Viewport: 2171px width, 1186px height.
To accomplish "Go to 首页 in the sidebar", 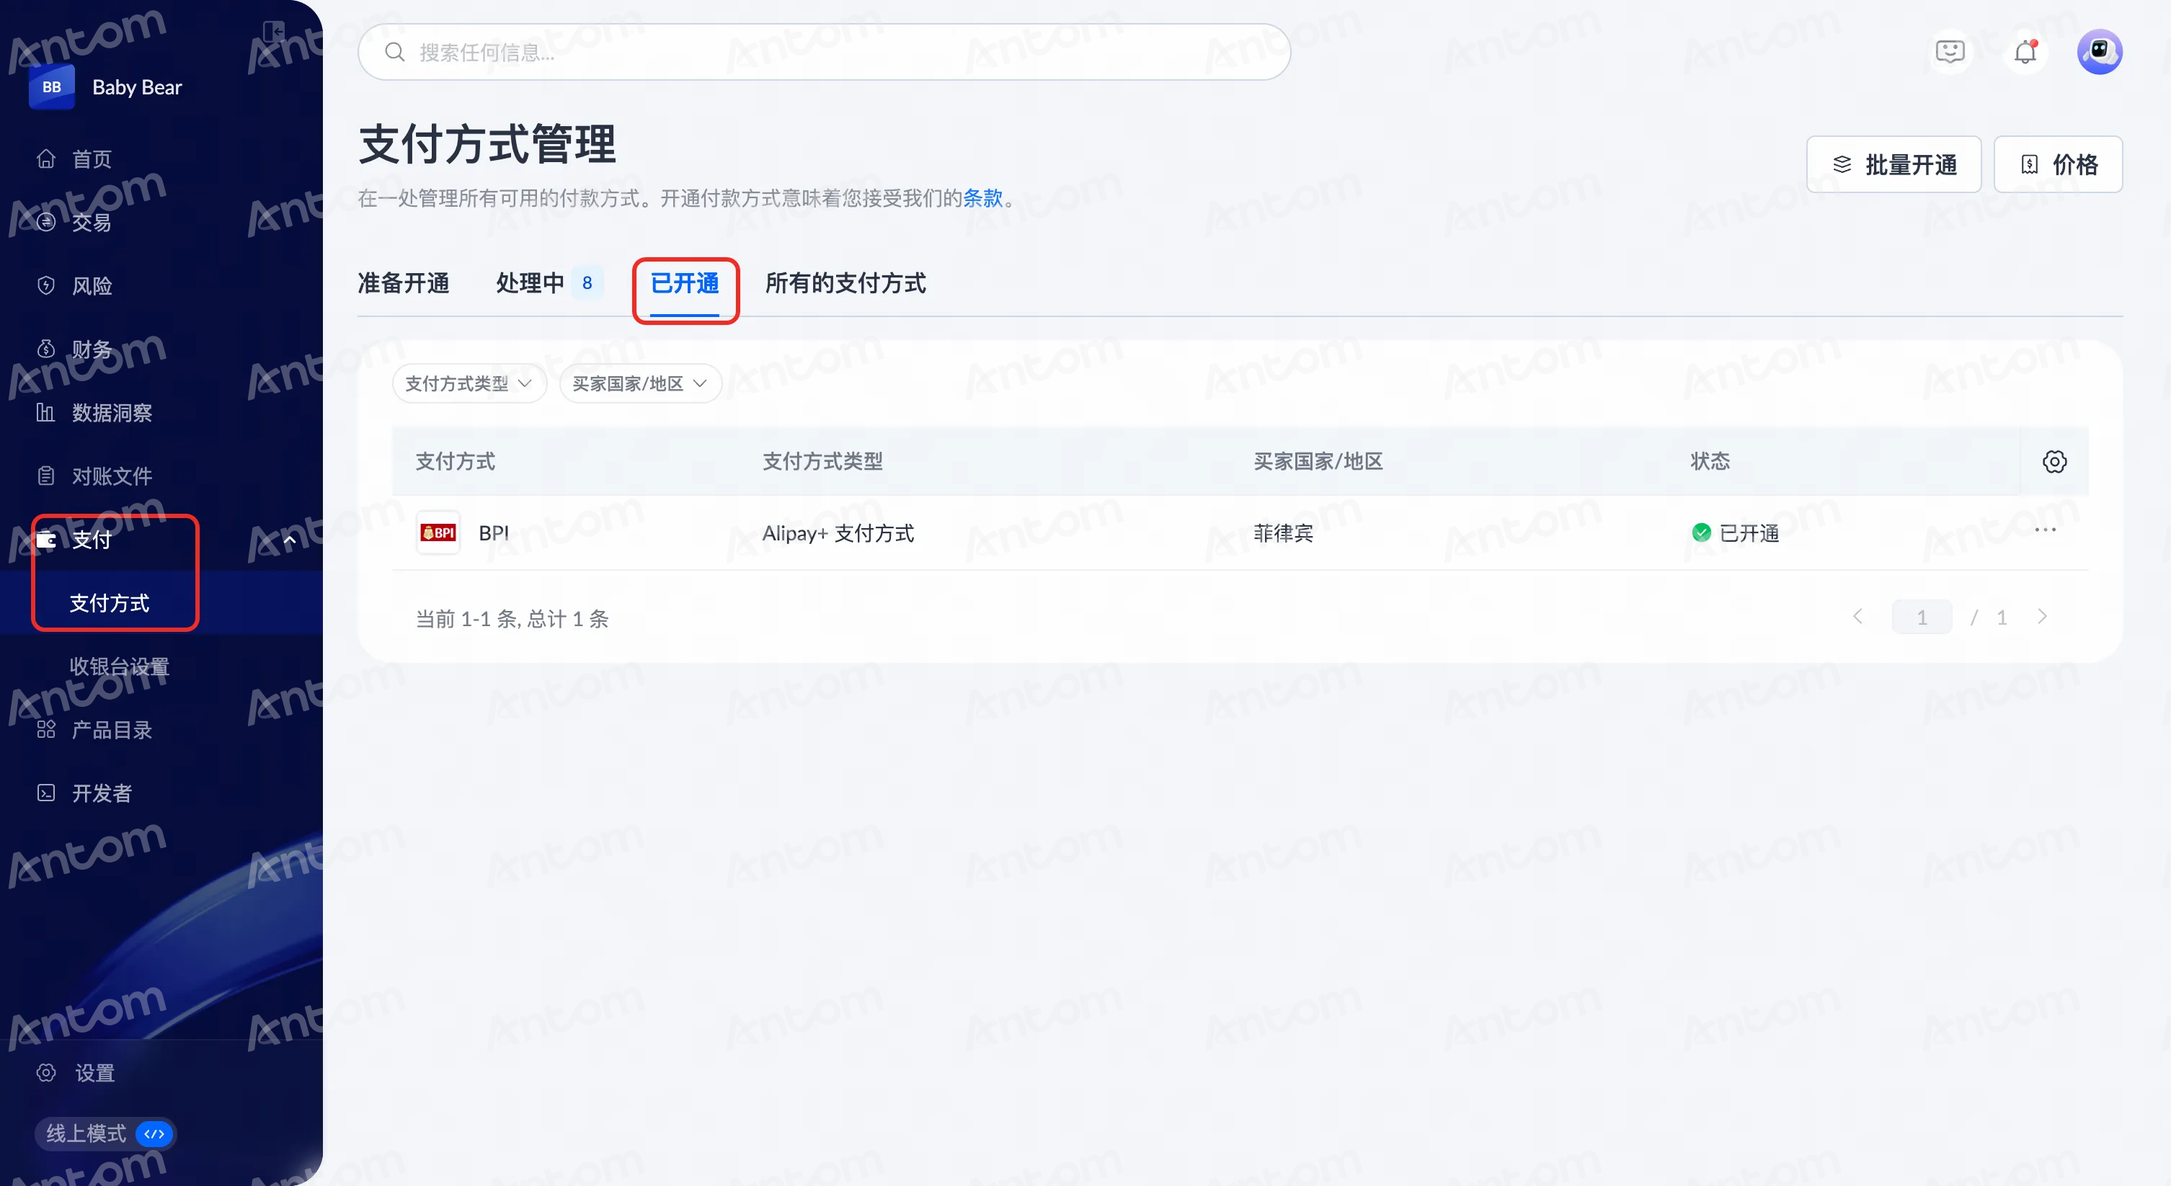I will coord(92,159).
